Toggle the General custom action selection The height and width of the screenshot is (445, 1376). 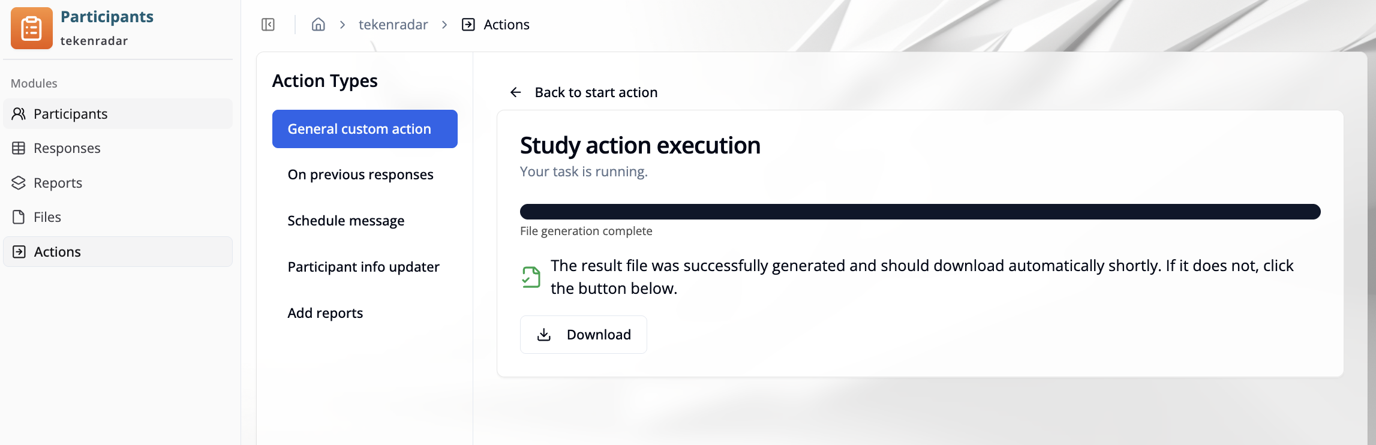[x=365, y=128]
